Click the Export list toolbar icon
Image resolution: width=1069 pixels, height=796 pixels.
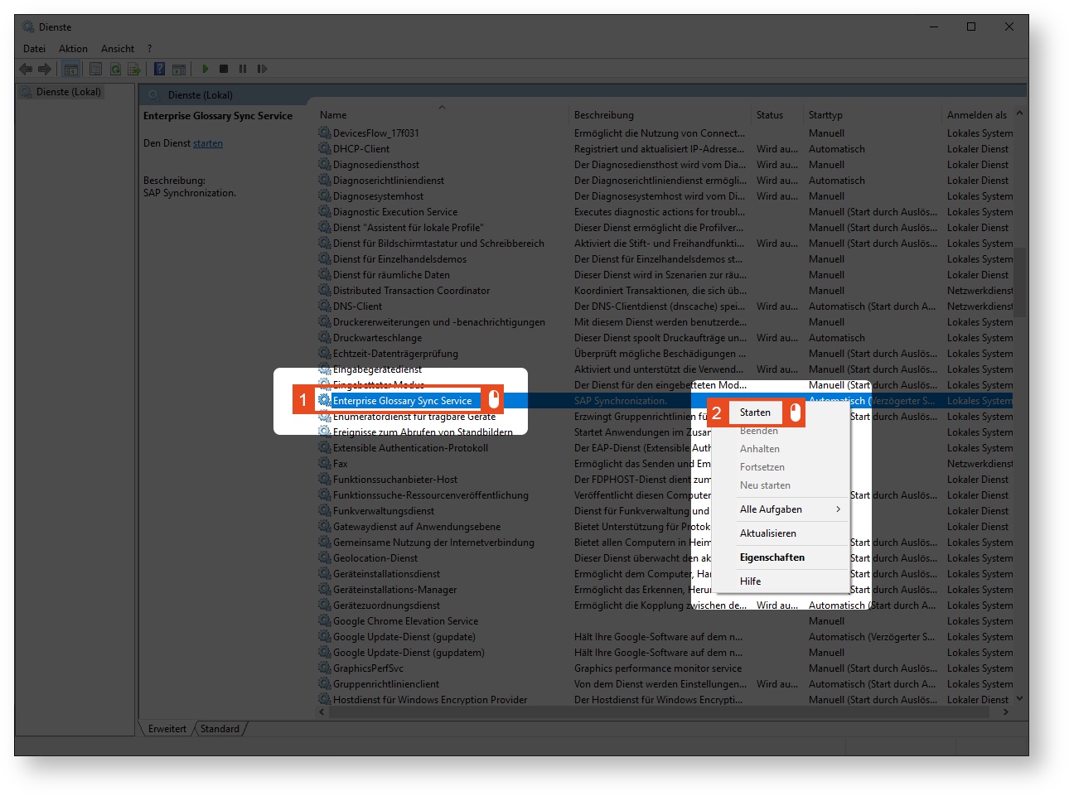coord(133,69)
